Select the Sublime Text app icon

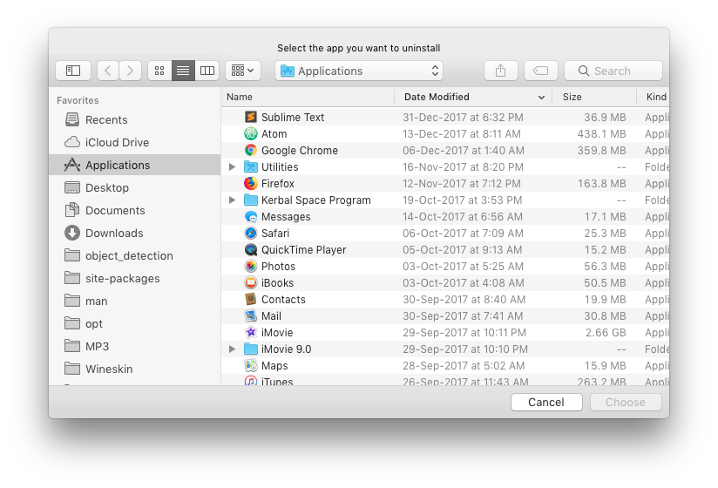pos(250,117)
